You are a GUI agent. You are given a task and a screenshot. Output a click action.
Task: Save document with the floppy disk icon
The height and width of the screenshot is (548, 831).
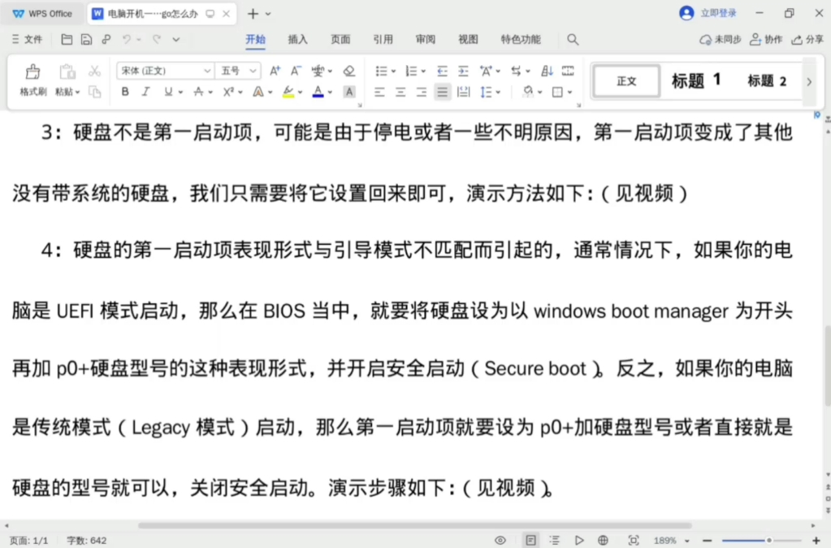[86, 39]
